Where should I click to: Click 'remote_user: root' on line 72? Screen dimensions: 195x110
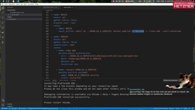click(x=64, y=45)
